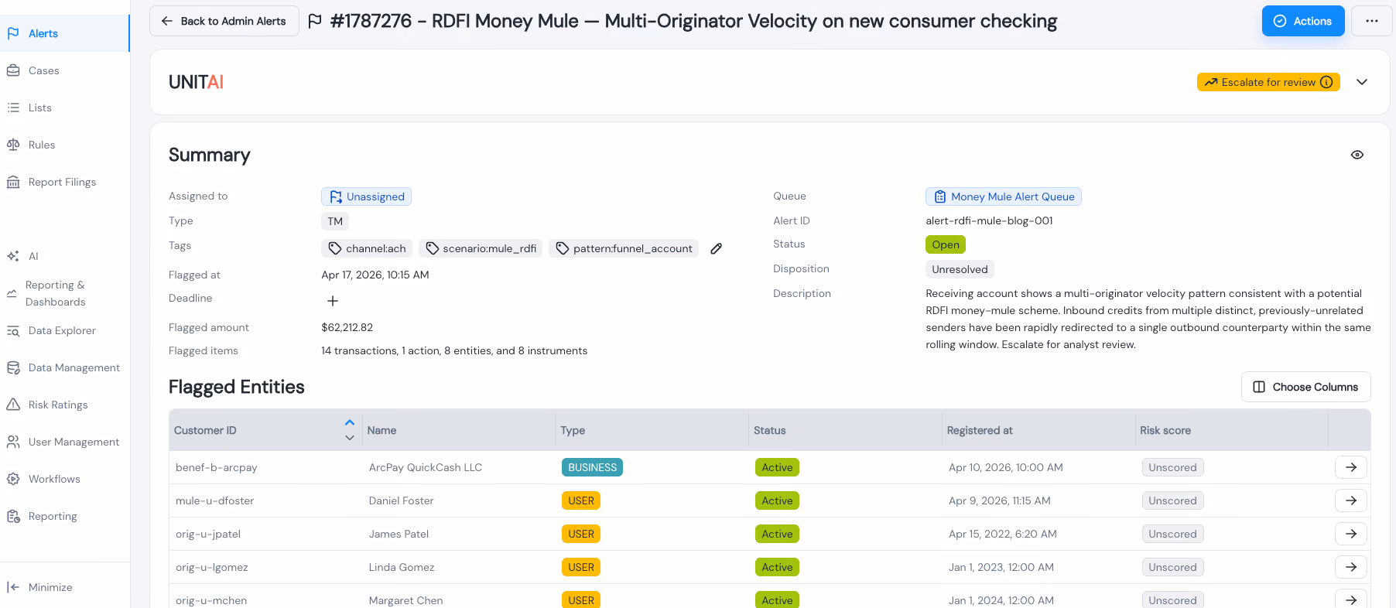1396x608 pixels.
Task: Click customer ID mule-u-dfoster
Action: [215, 500]
